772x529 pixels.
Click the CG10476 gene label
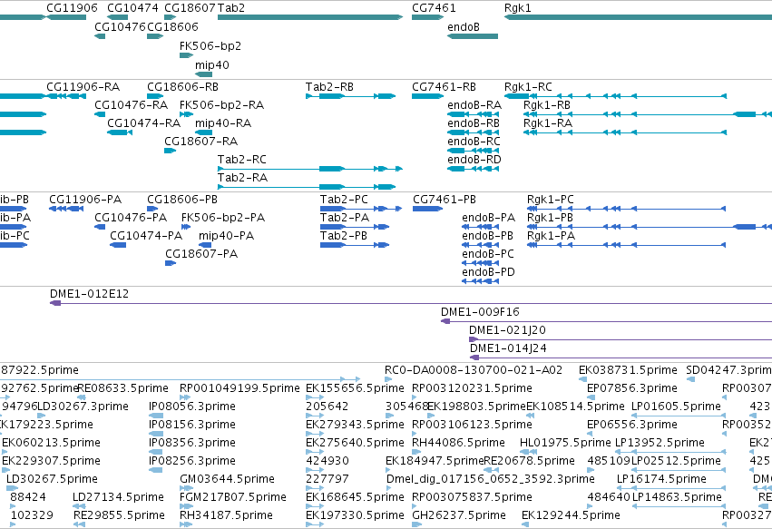(x=120, y=26)
